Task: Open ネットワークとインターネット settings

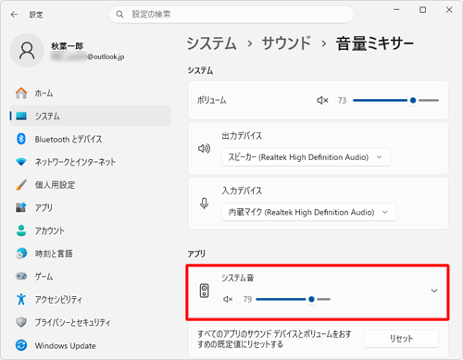Action: tap(90, 162)
